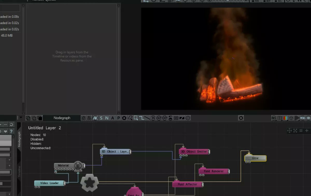
Task: Click the diagonal stripes hatch icon
Action: click(176, 118)
